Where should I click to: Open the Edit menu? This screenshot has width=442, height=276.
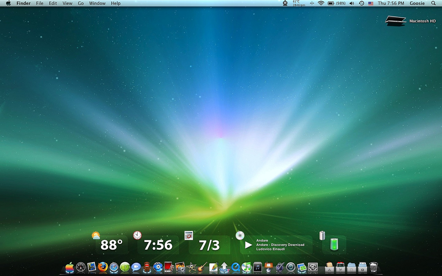click(x=53, y=3)
